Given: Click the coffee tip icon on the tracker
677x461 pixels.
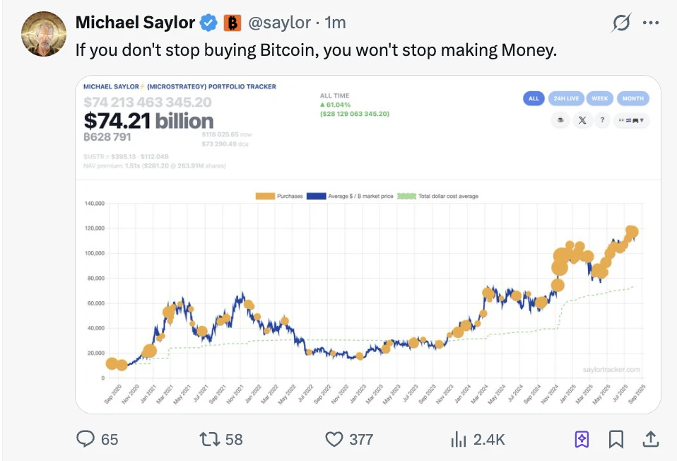Looking at the screenshot, I should point(560,120).
